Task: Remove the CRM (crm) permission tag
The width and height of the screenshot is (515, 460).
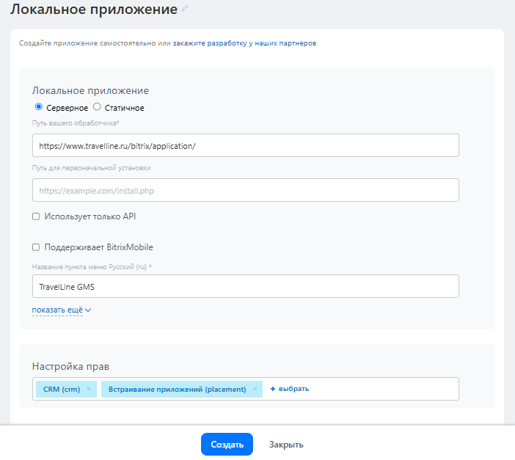Action: (88, 389)
